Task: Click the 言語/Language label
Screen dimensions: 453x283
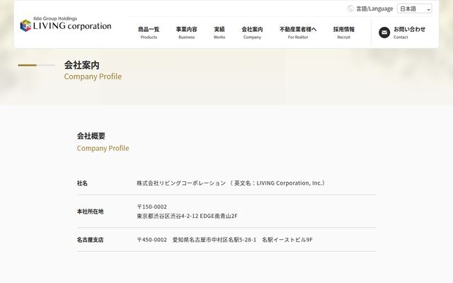Action: 374,8
